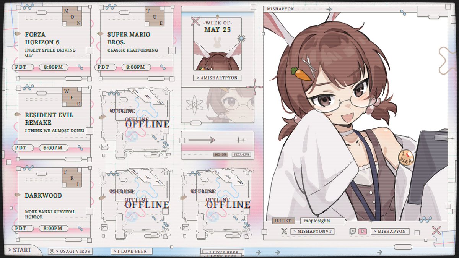The image size is (459, 258).
Task: Click the chain link icon on Forza card
Action: tap(80, 67)
